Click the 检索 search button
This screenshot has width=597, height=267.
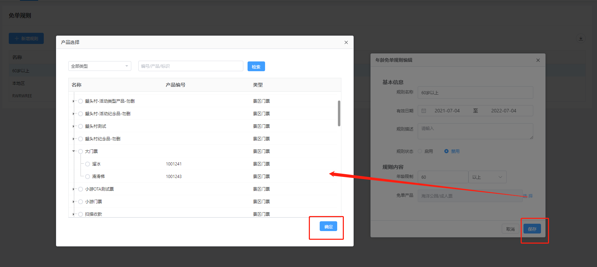point(256,67)
